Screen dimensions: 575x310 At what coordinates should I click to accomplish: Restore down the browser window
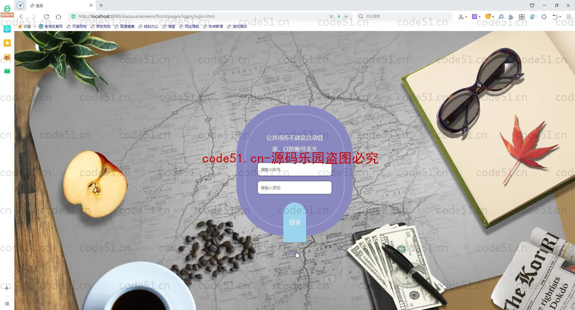[x=556, y=5]
